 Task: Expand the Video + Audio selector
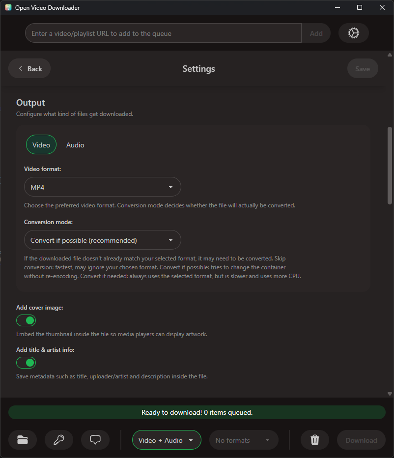coord(166,440)
